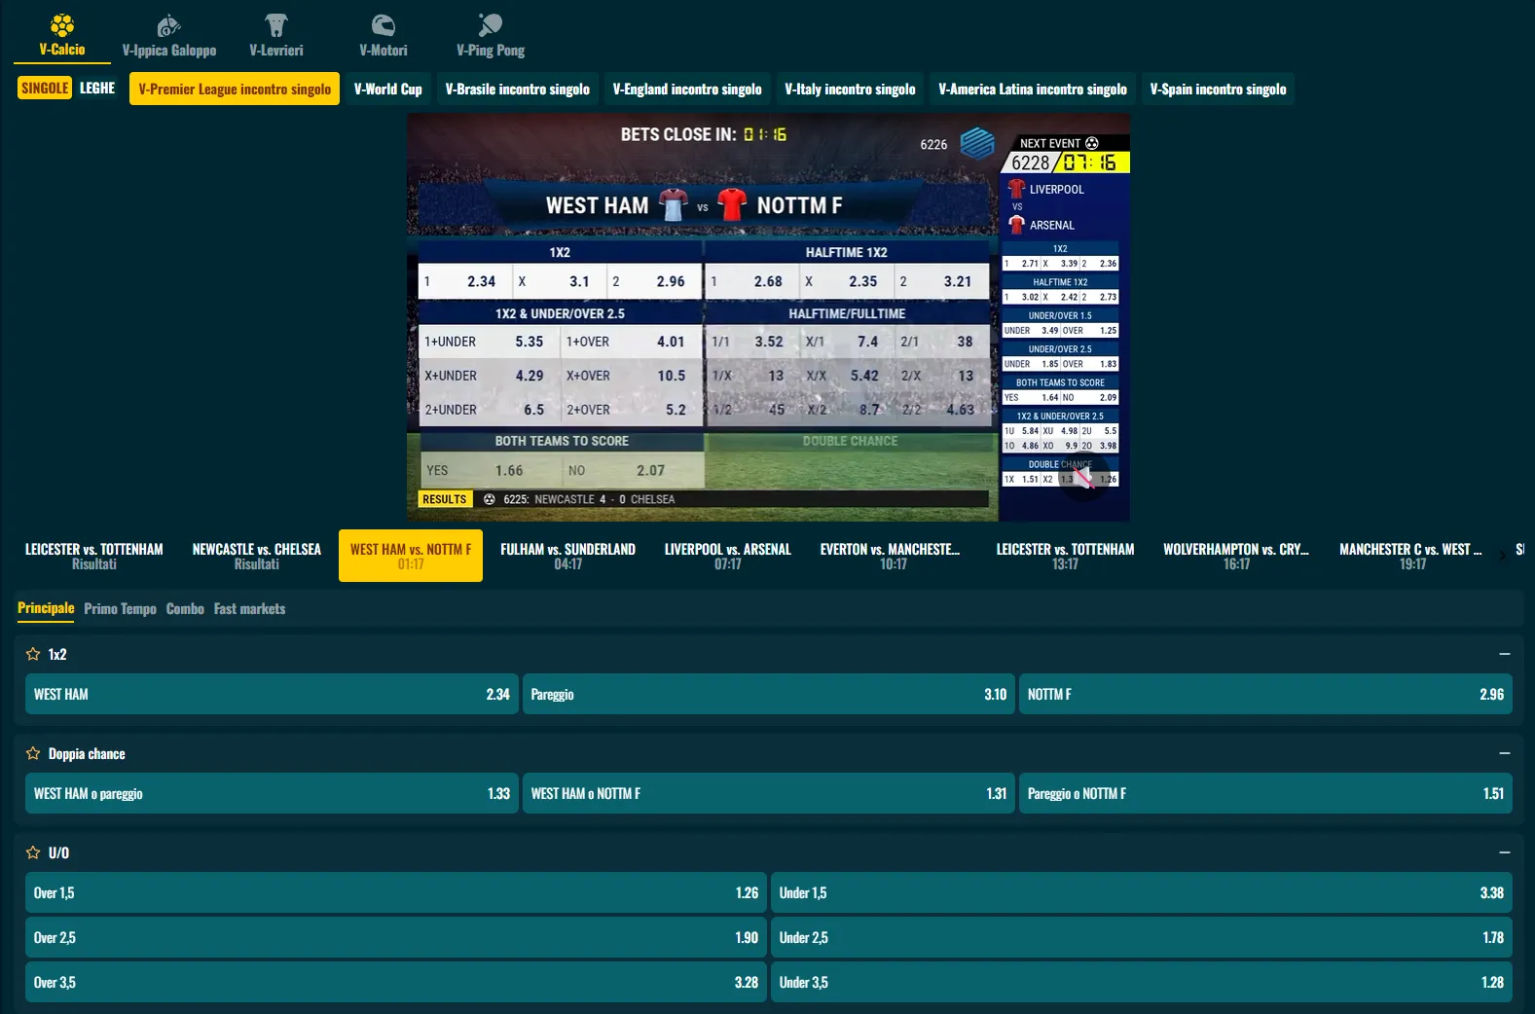Switch to LEGHE mode

pyautogui.click(x=97, y=88)
